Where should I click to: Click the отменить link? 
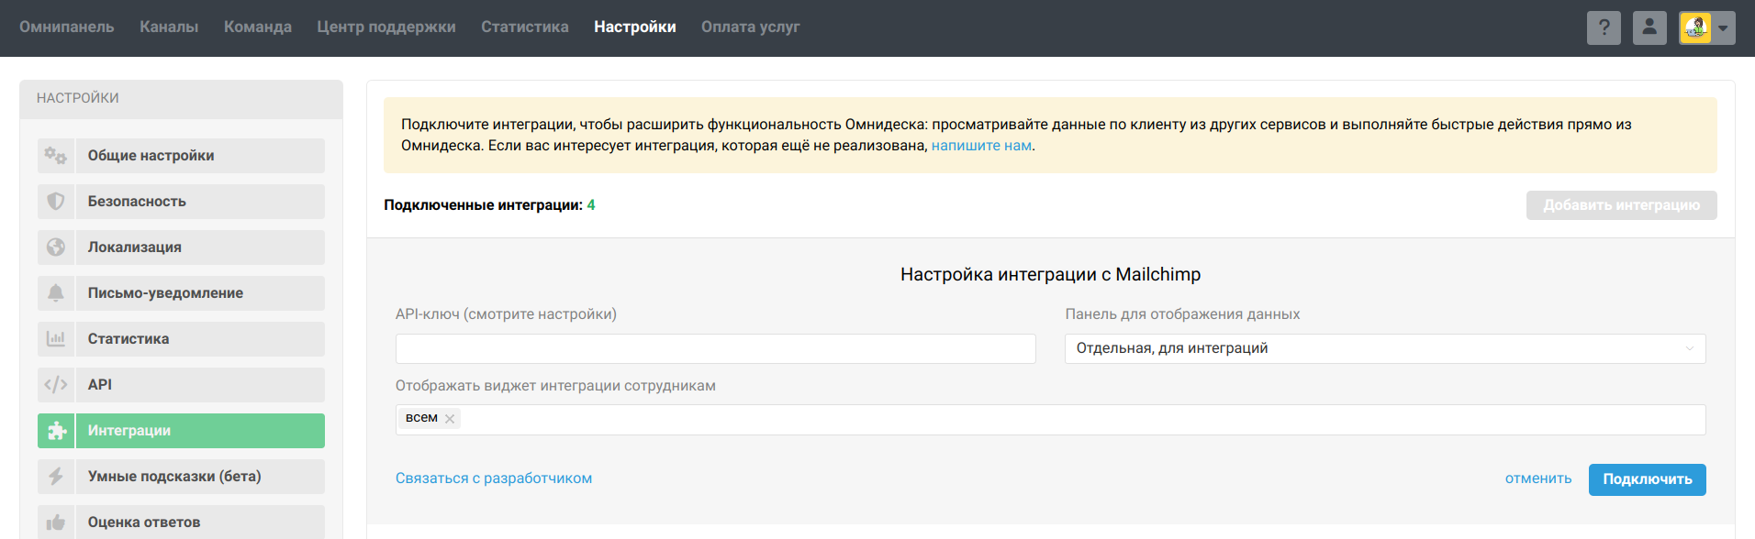point(1538,478)
